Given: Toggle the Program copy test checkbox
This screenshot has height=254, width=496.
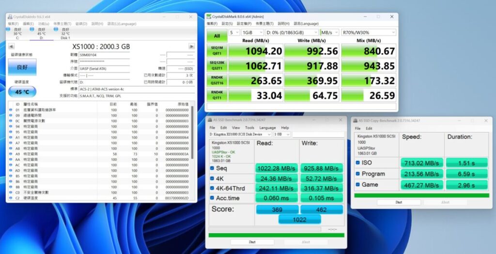Looking at the screenshot, I should [357, 173].
